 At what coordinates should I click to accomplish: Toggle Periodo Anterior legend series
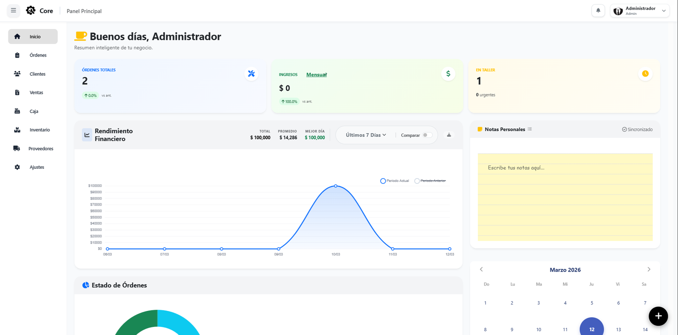430,181
